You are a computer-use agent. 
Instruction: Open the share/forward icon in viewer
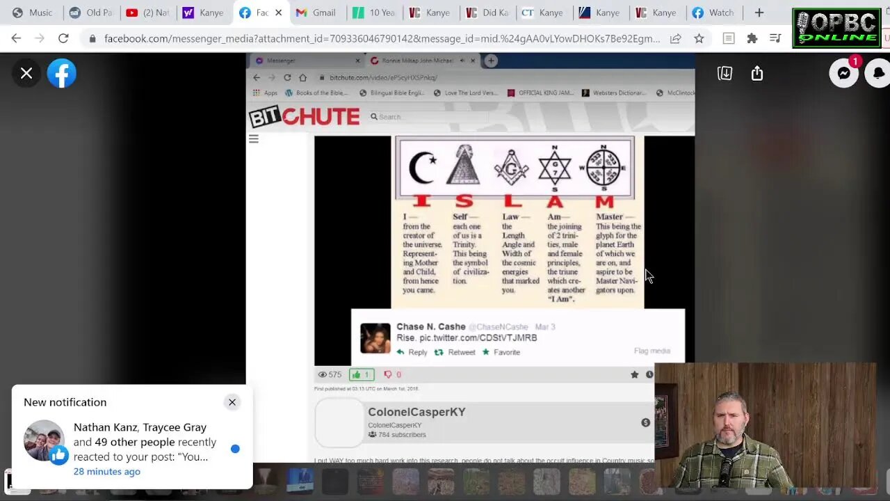click(757, 73)
